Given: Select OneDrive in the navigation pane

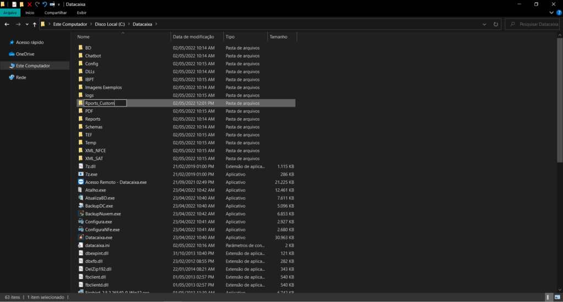Looking at the screenshot, I should (x=25, y=54).
